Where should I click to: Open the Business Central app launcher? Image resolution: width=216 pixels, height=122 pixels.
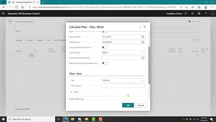(3, 14)
